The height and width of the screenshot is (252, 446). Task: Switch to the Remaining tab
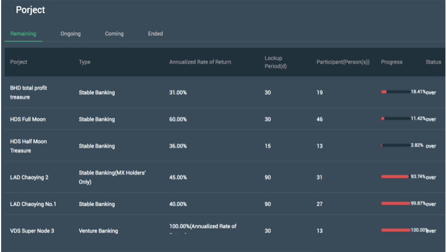click(x=23, y=33)
